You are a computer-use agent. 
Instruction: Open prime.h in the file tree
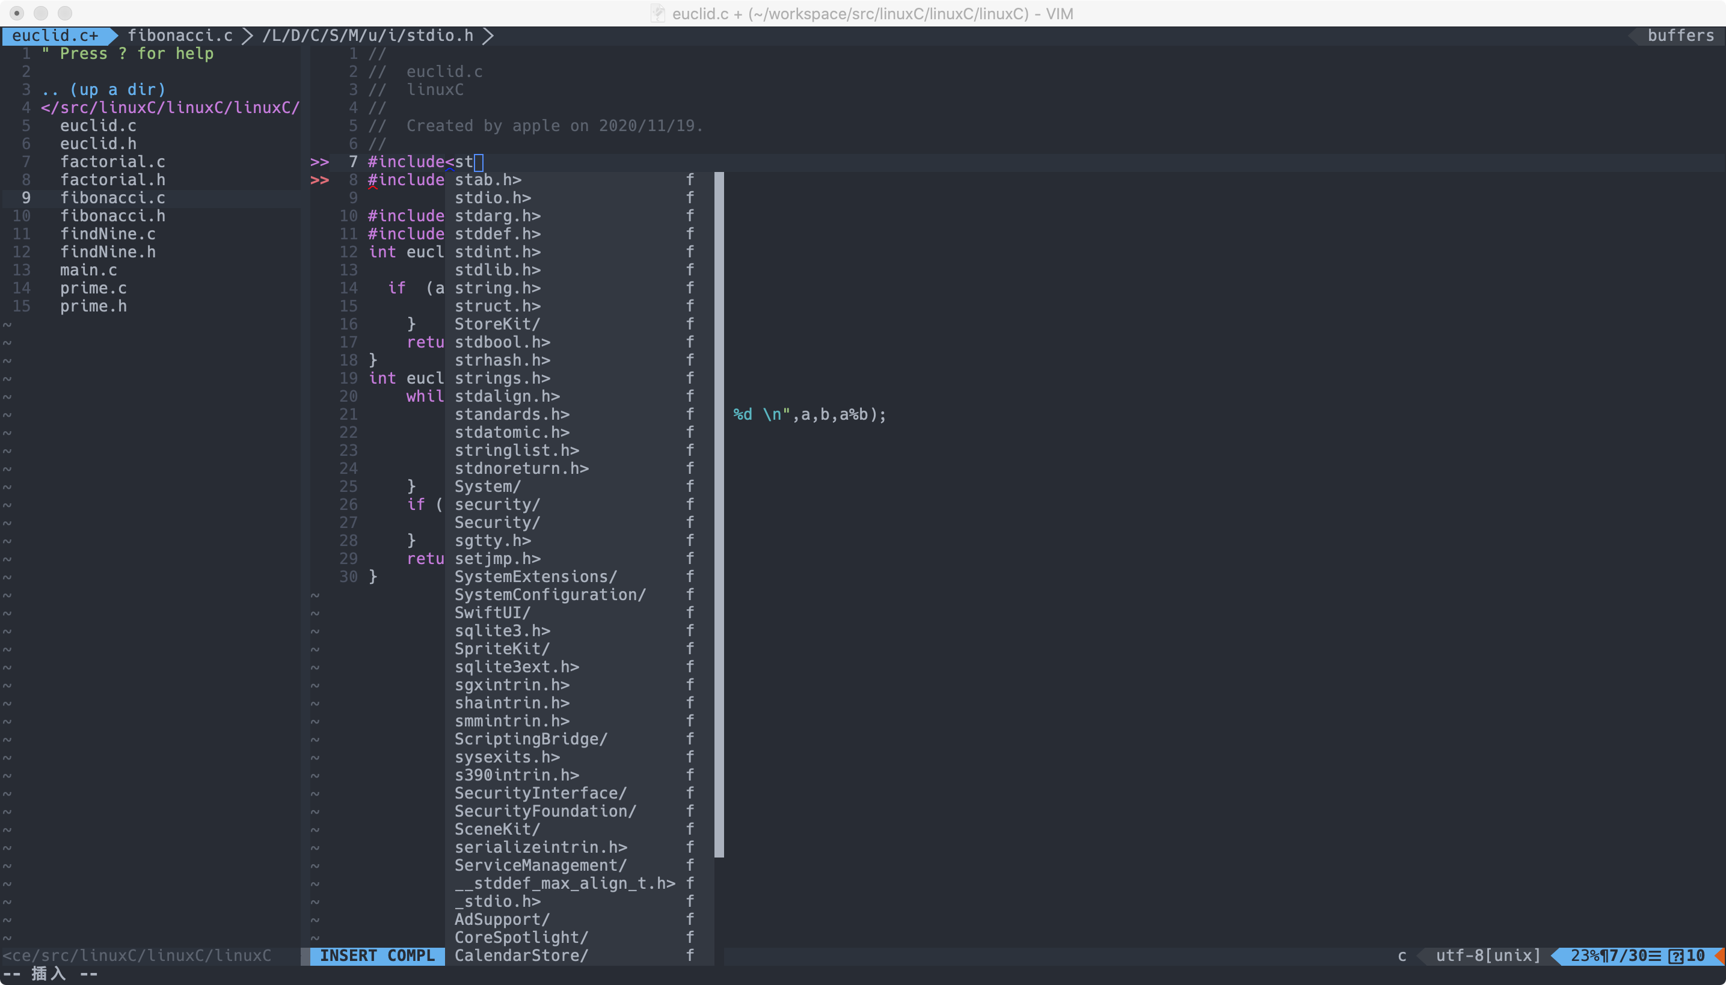93,305
